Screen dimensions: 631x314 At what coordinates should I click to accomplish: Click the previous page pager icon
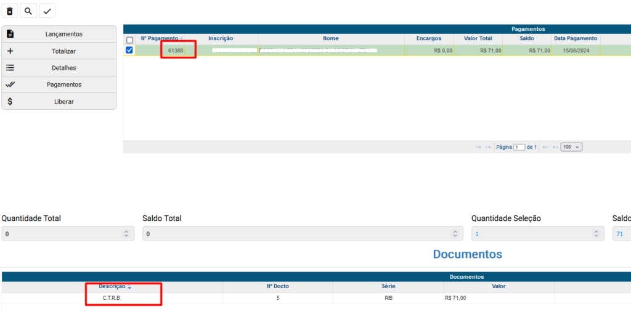pos(488,147)
